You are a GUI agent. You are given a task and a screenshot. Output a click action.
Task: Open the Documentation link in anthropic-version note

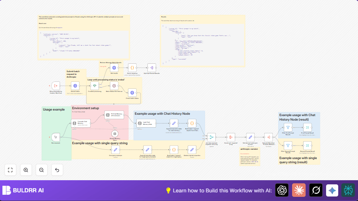245,154
